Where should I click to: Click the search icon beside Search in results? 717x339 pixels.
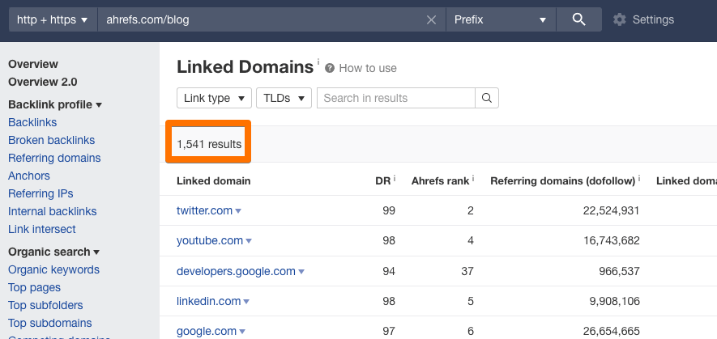pyautogui.click(x=487, y=98)
